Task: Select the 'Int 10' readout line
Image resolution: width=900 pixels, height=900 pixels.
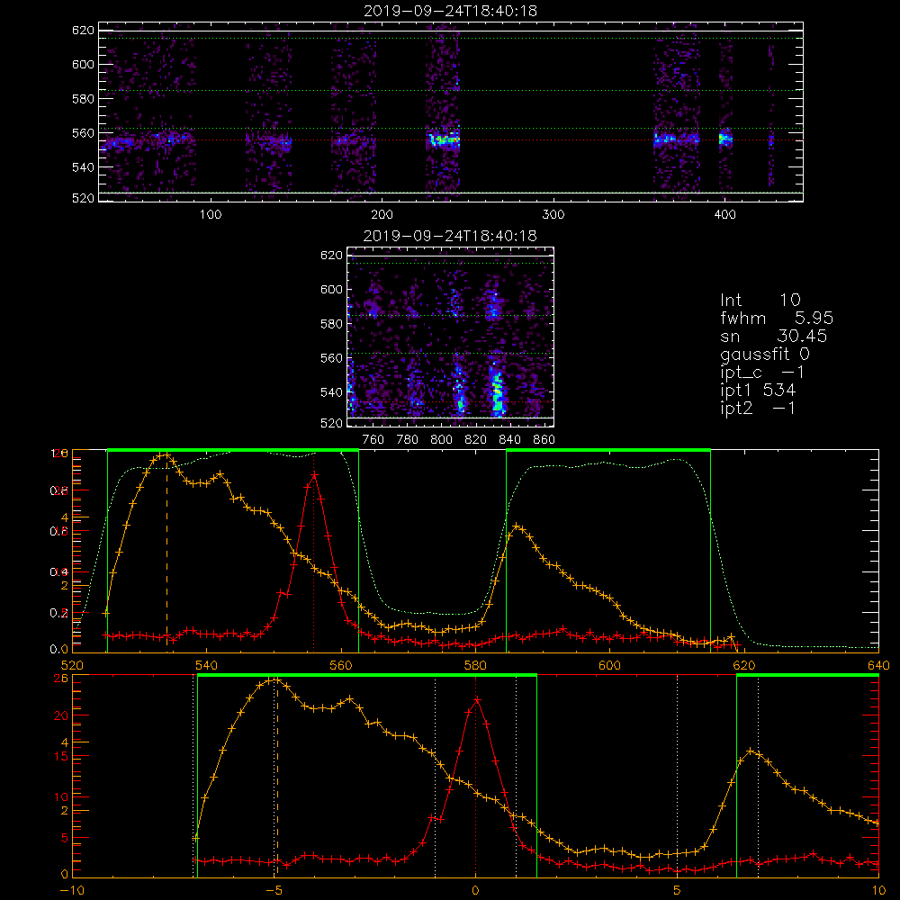Action: point(760,300)
